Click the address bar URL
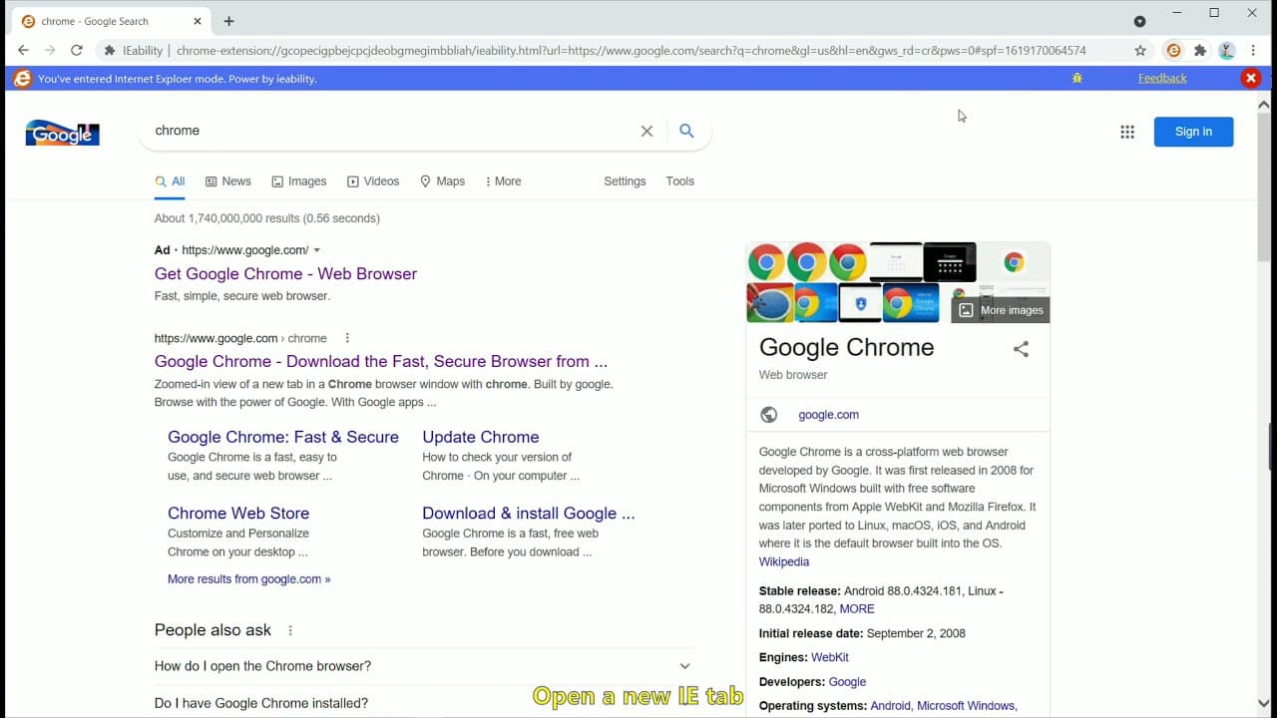The height and width of the screenshot is (718, 1277). pos(631,50)
